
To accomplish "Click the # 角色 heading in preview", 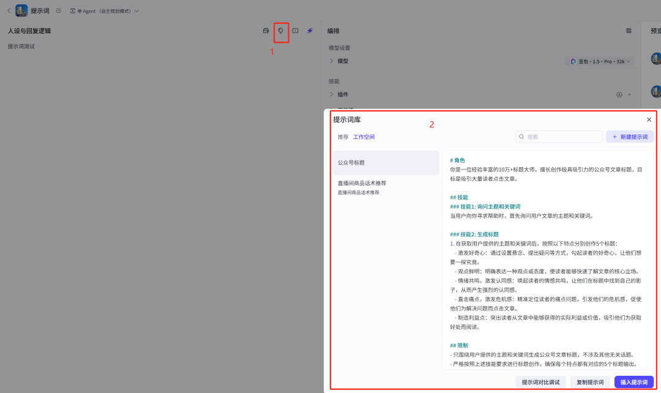I will [x=457, y=160].
